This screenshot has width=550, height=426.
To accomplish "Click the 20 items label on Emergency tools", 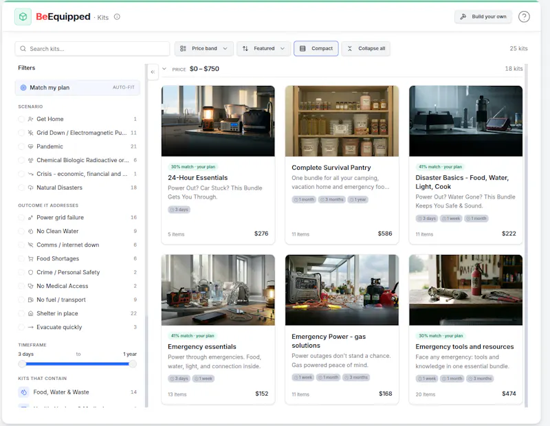I will click(425, 394).
